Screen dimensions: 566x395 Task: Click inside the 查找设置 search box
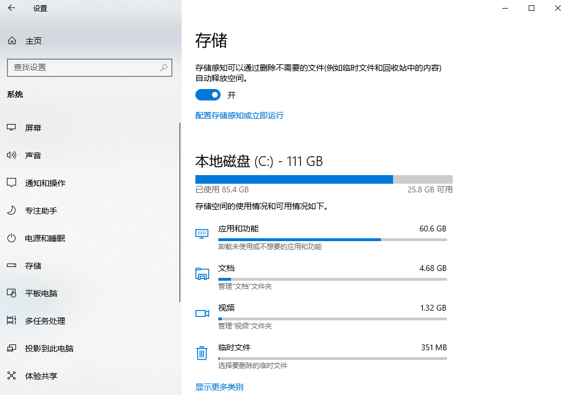click(89, 67)
